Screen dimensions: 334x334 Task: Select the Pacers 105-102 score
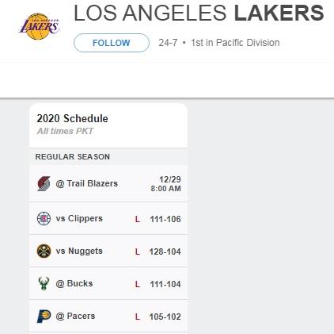[165, 317]
